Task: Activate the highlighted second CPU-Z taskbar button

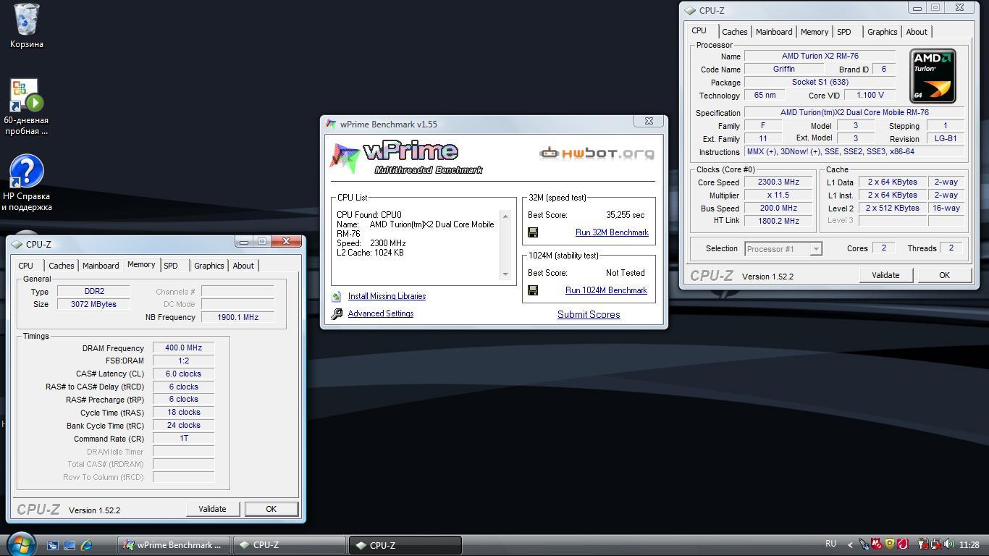Action: [x=405, y=545]
